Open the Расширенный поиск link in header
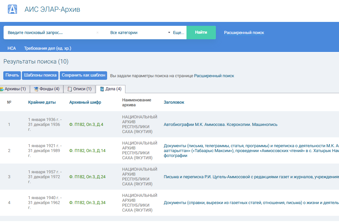 244,33
